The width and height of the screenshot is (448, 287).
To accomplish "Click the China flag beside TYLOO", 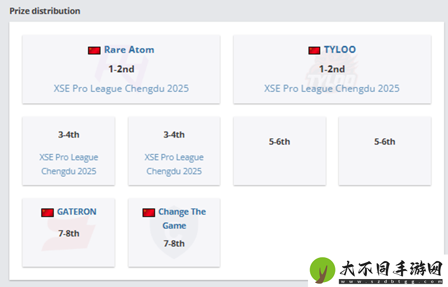I will coord(314,50).
